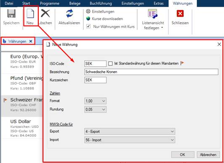Image resolution: width=224 pixels, height=163 pixels.
Task: Select the Schweizer Franken row
Action: 22,106
